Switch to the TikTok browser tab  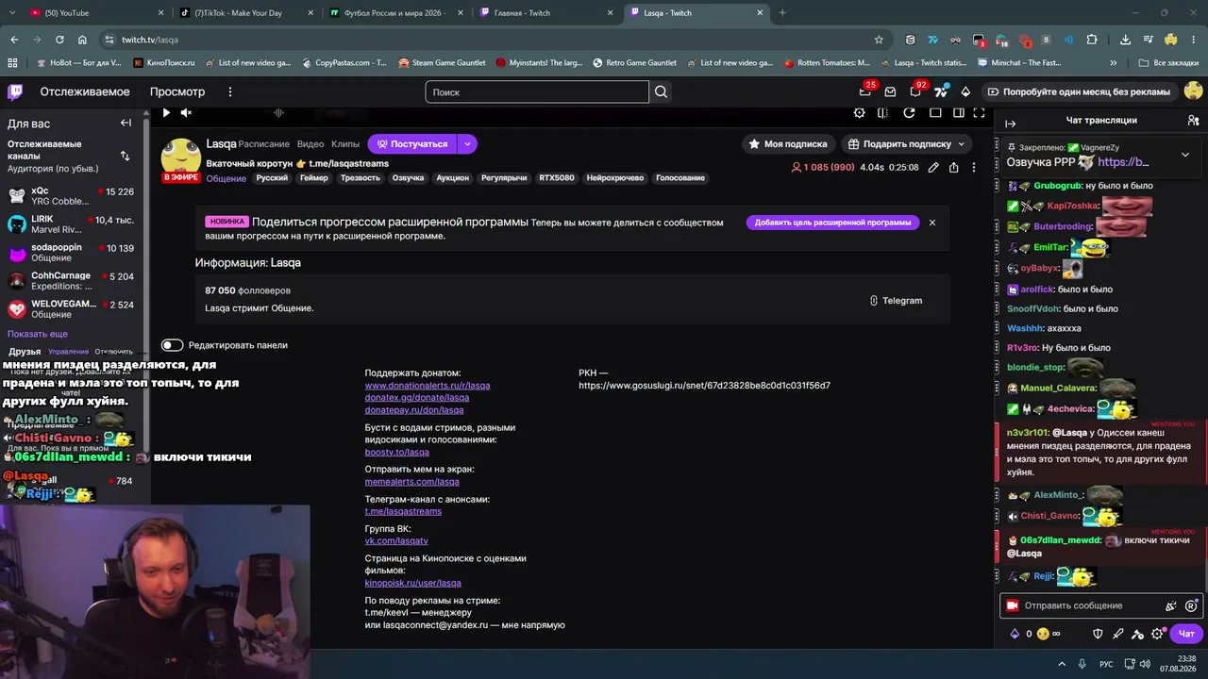245,12
